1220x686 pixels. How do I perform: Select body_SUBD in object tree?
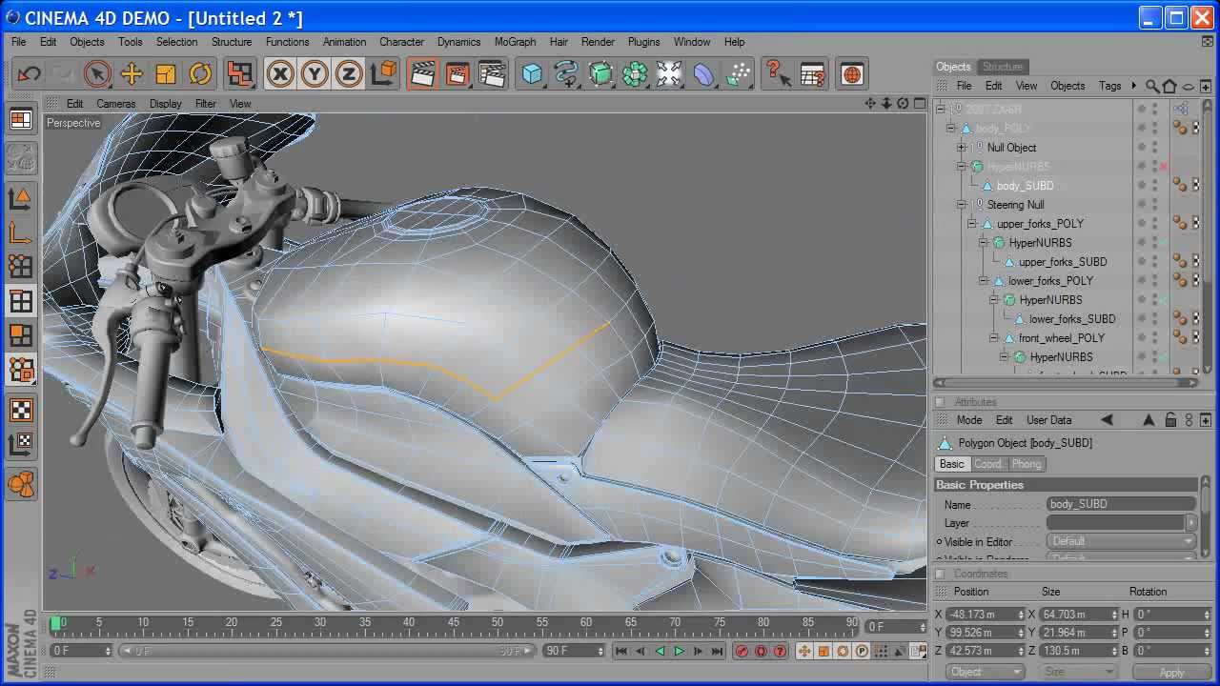[1025, 186]
